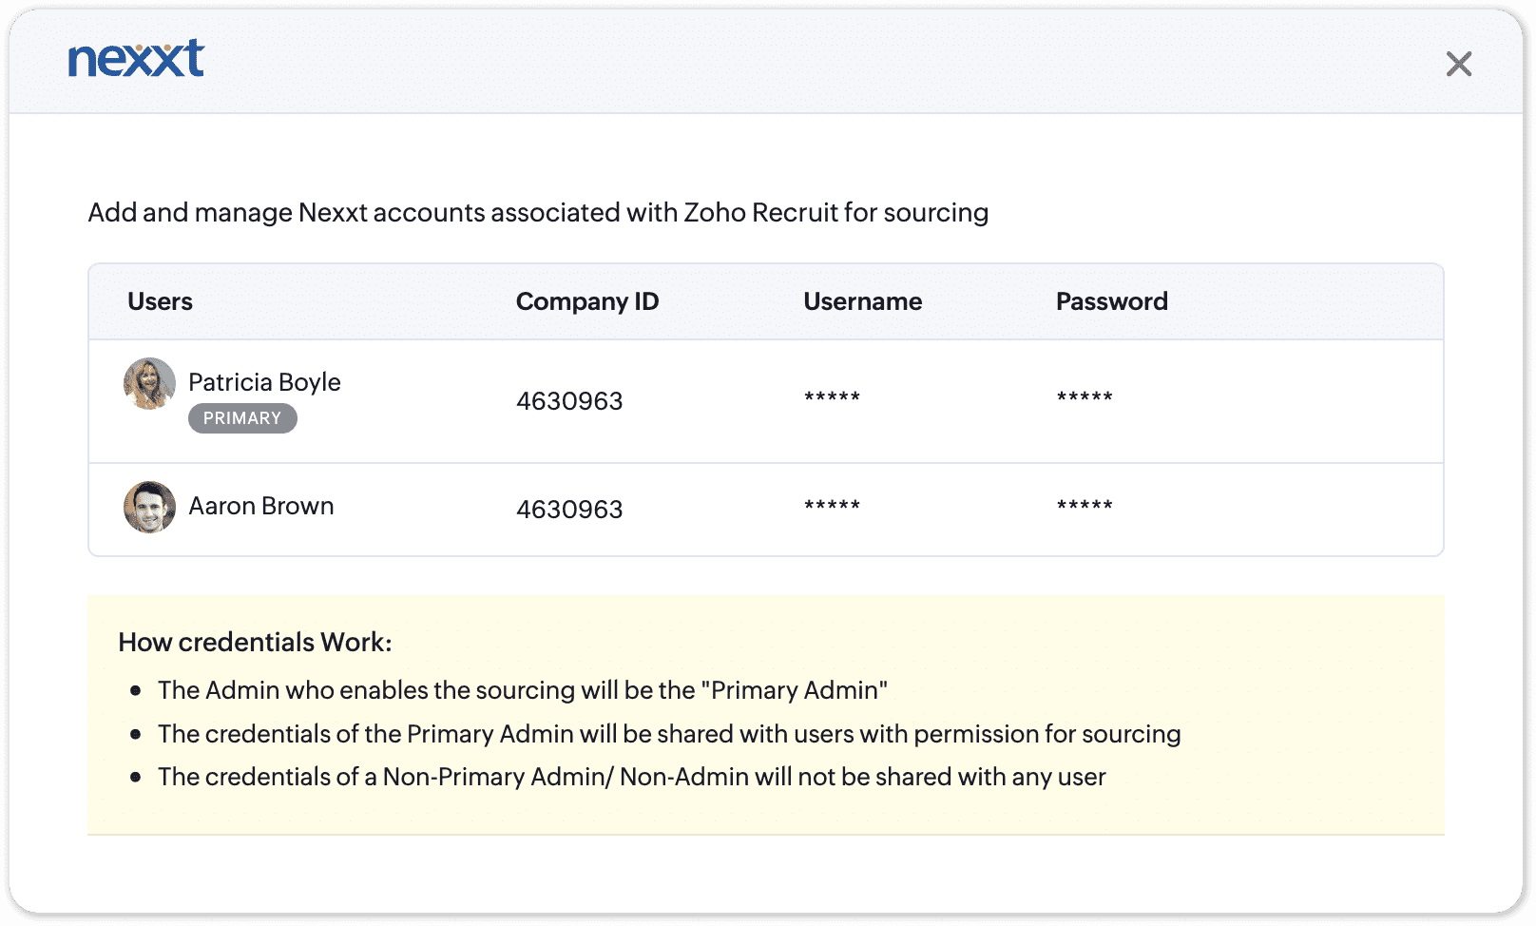Click the Non-Primary Admin credentials note
The image size is (1536, 926).
click(631, 777)
